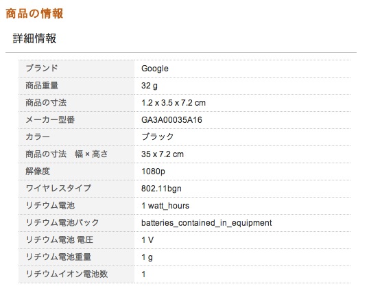Click the 詳細情報 section heading
Screen dimensions: 382x295
pyautogui.click(x=34, y=38)
